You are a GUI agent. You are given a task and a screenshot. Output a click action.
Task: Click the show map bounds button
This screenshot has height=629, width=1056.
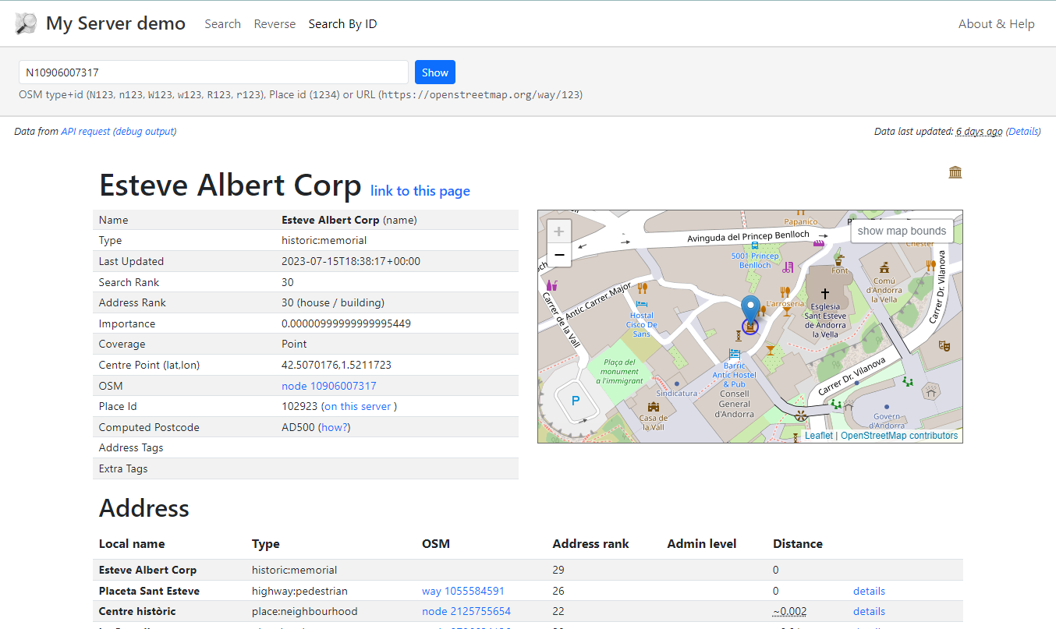tap(902, 231)
